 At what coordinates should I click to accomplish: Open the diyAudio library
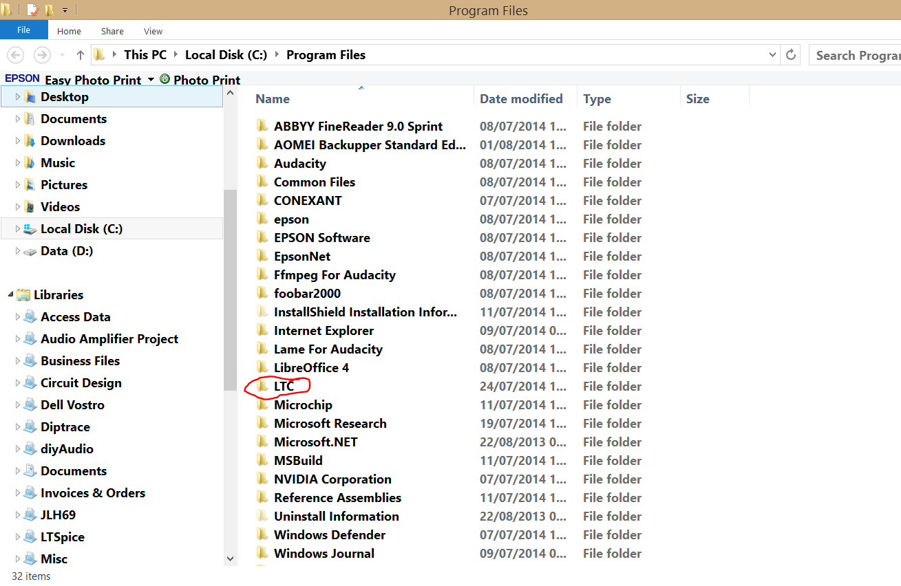67,449
